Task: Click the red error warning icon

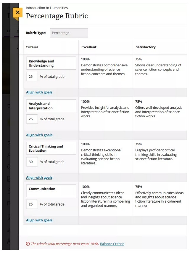Action: (x=28, y=244)
